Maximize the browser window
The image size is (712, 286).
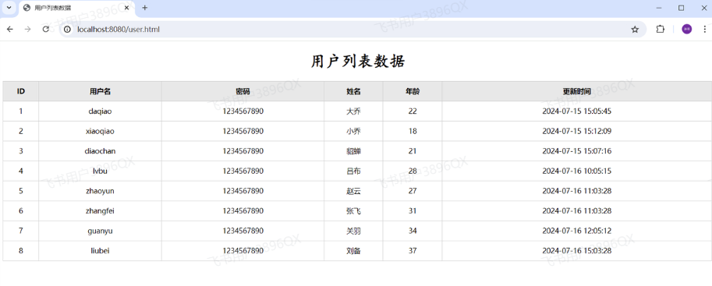[x=681, y=8]
